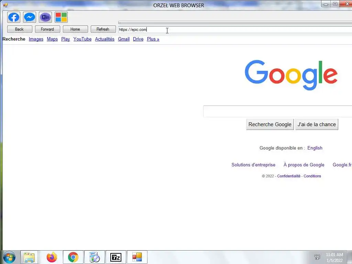Open File Explorer from taskbar

point(29,257)
